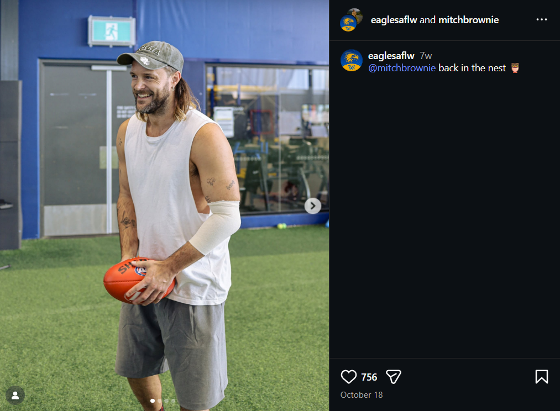Select the third carousel indicator dot
Screen dimensions: 560x411
[x=166, y=401]
